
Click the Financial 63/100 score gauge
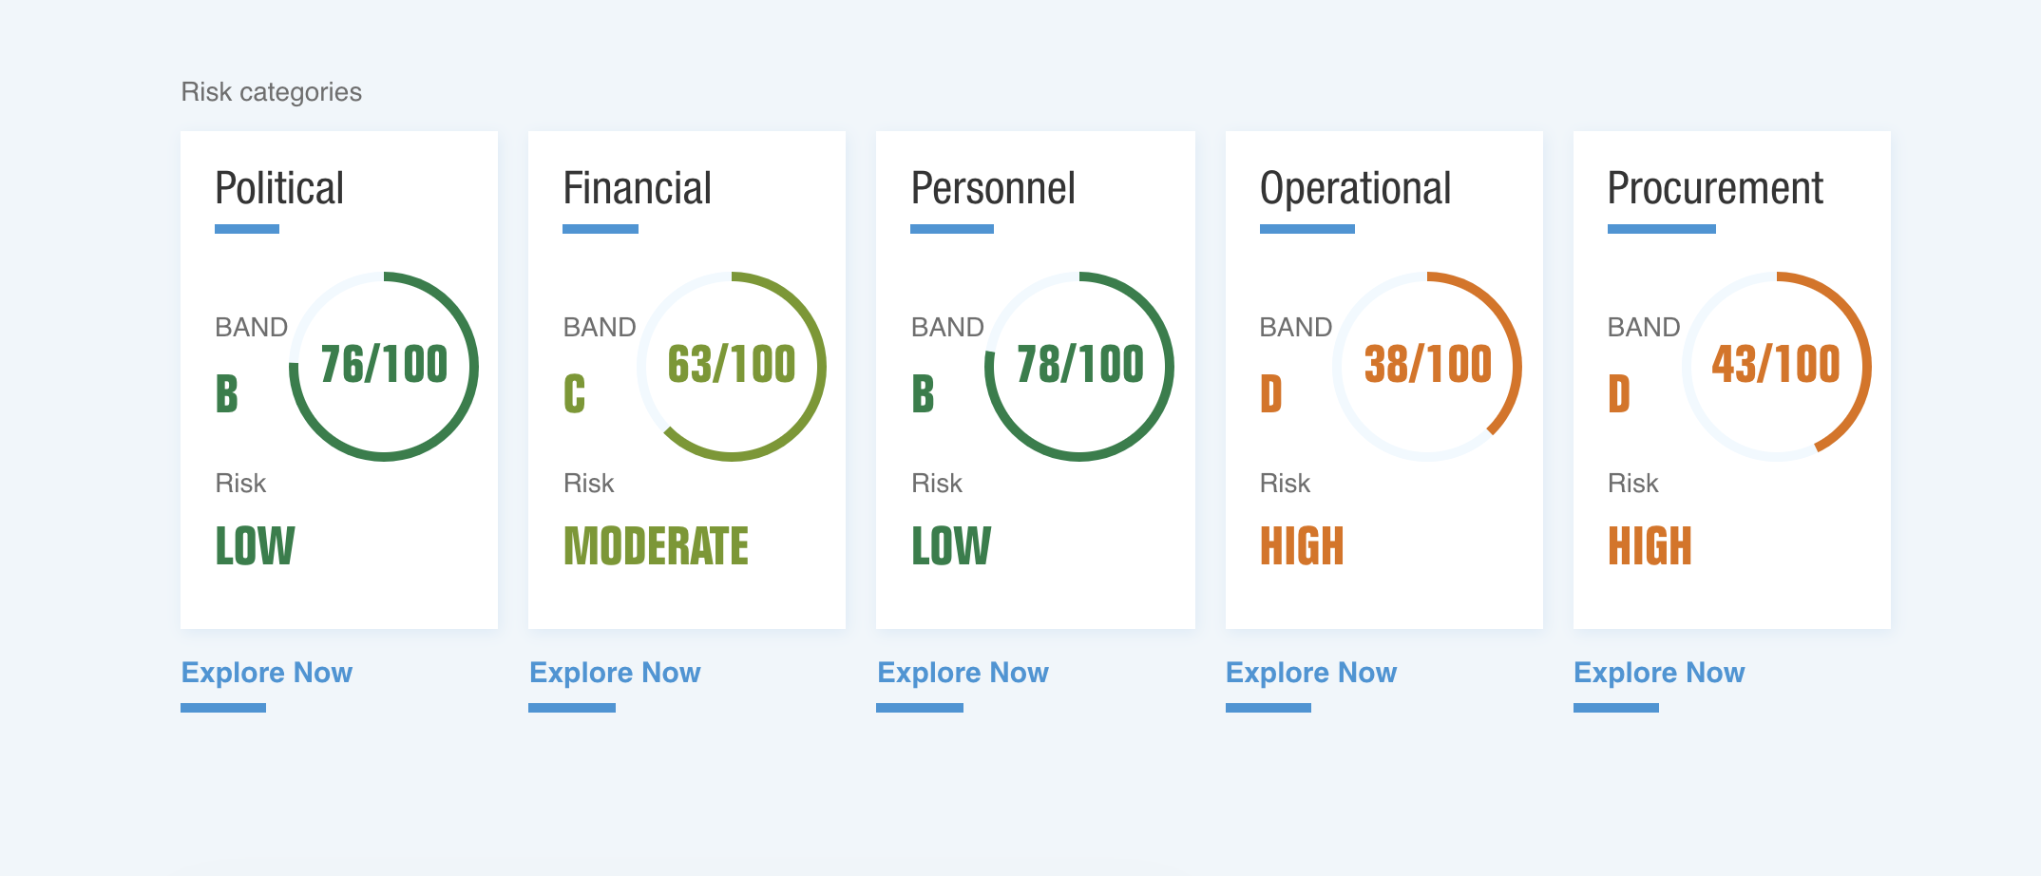coord(732,367)
